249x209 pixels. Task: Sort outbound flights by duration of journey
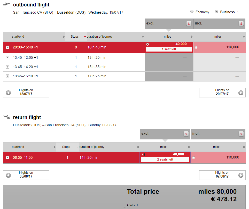(99, 37)
